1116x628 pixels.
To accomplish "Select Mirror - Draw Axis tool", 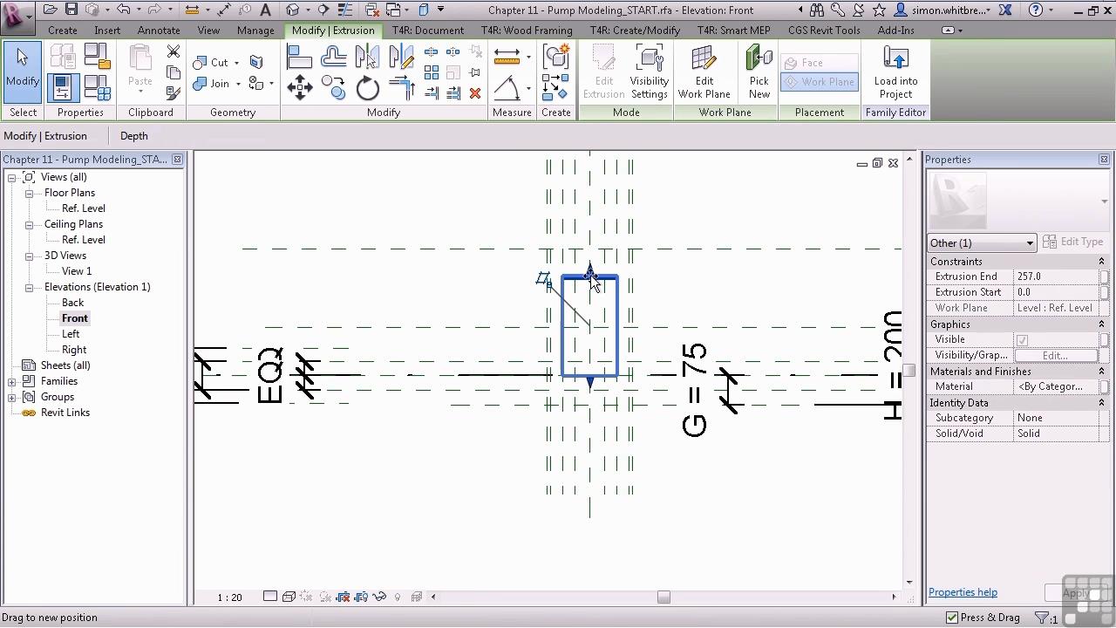I will click(401, 58).
